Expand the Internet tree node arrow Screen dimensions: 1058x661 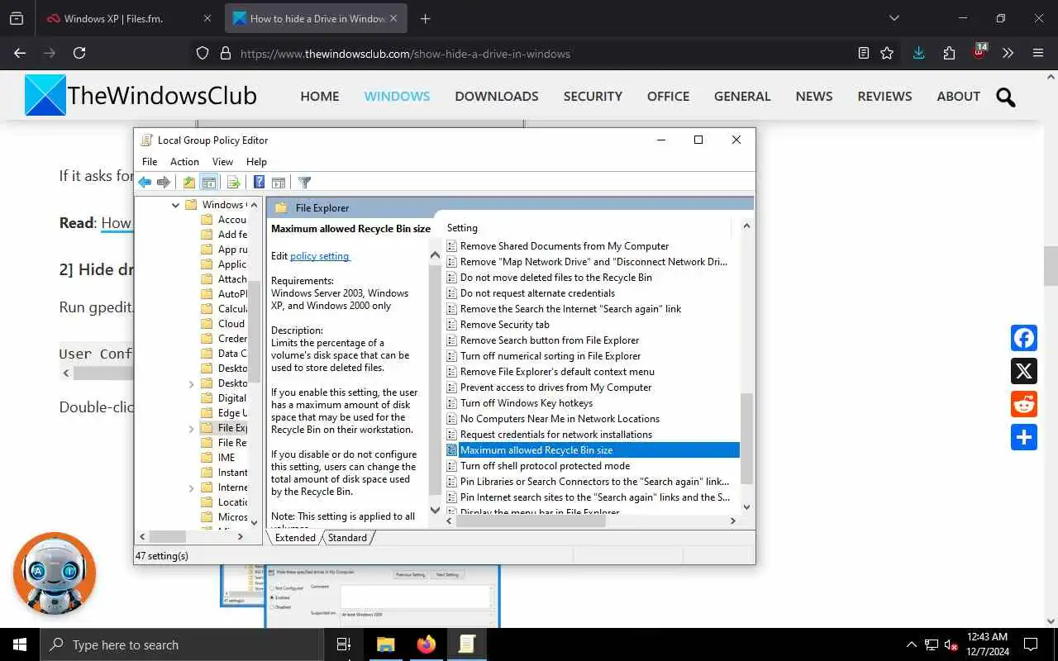(x=192, y=487)
